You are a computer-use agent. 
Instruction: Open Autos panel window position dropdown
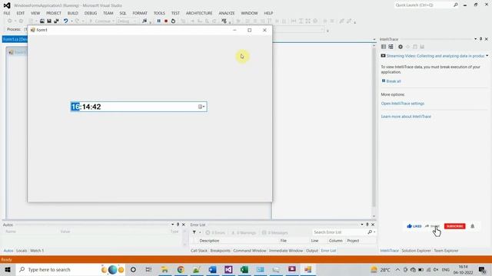tap(172, 225)
